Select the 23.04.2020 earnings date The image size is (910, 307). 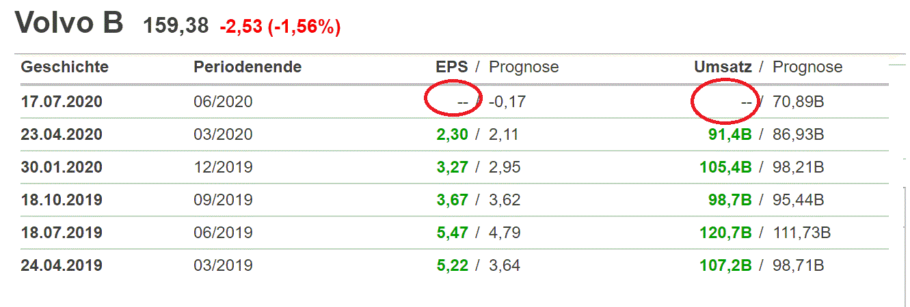(62, 134)
